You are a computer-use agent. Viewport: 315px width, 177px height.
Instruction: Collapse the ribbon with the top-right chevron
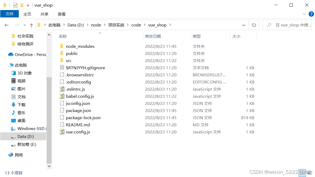[x=304, y=14]
